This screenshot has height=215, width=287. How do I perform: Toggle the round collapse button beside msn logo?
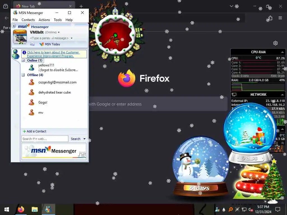pyautogui.click(x=14, y=26)
